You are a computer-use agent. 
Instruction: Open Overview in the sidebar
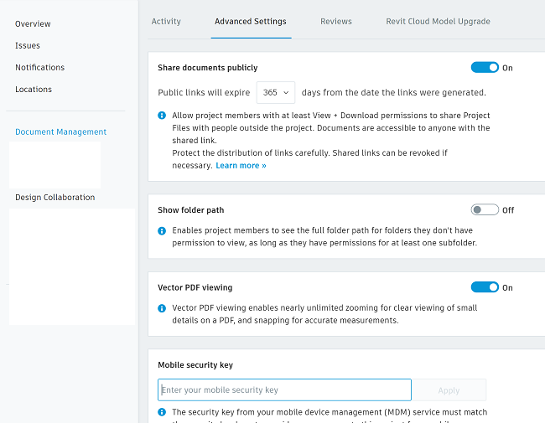point(33,23)
